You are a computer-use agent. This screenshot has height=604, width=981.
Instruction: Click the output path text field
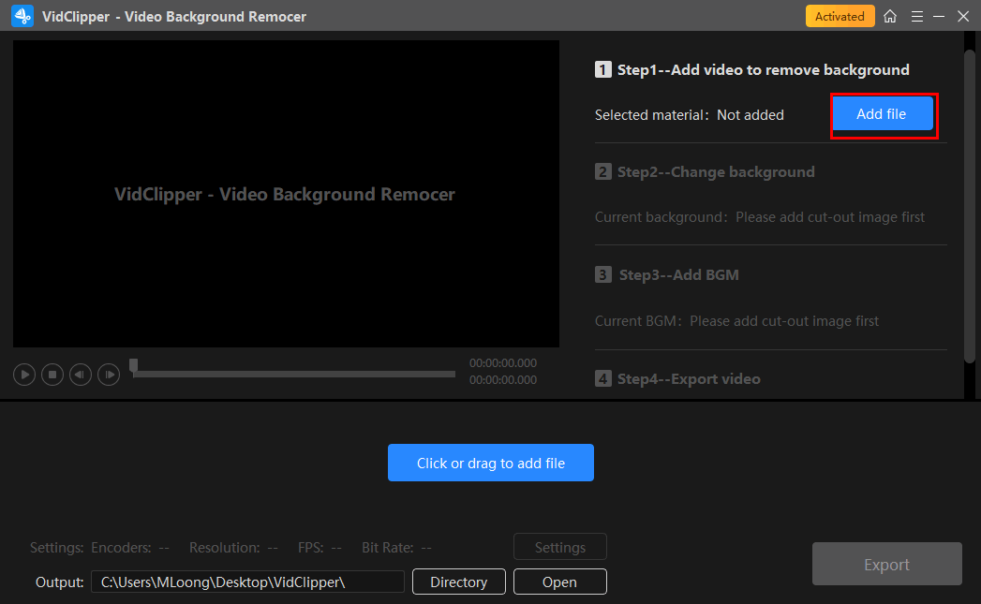click(x=247, y=582)
